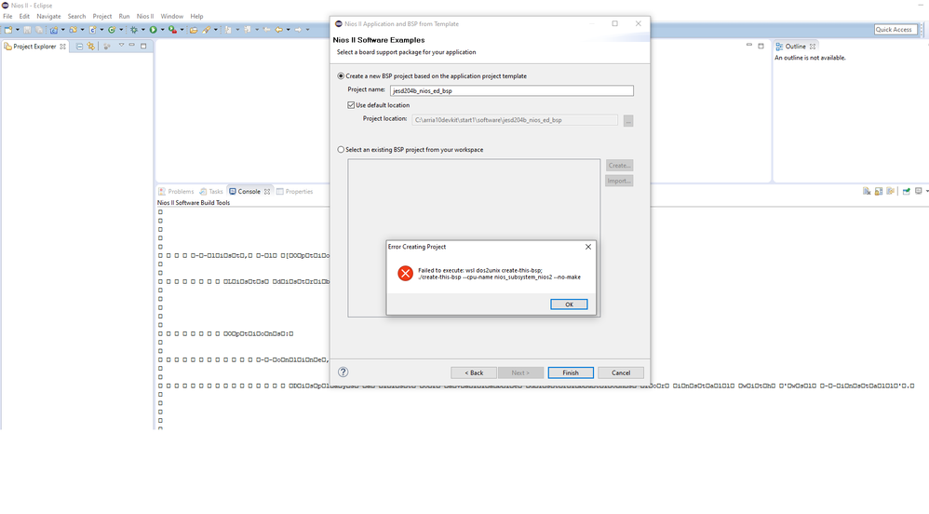Click the yellow Back navigation arrow
Image resolution: width=929 pixels, height=514 pixels.
point(278,30)
